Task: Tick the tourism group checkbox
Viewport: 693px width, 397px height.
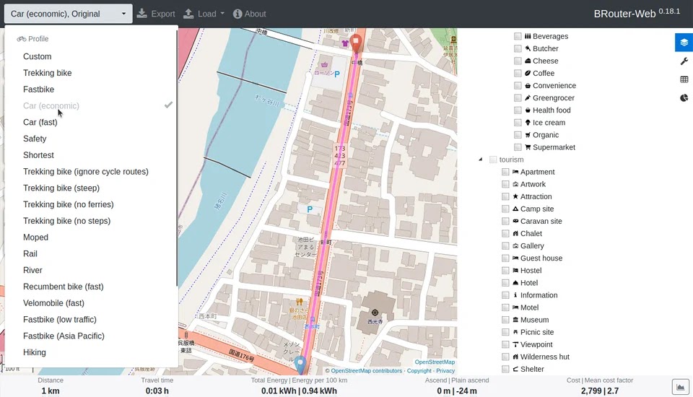Action: (x=493, y=160)
